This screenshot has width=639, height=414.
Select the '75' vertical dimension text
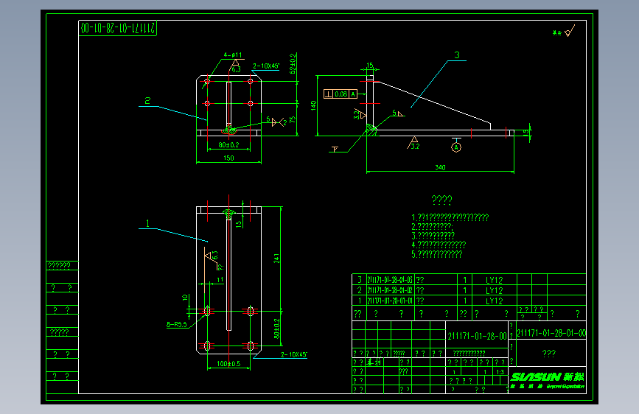pos(292,119)
